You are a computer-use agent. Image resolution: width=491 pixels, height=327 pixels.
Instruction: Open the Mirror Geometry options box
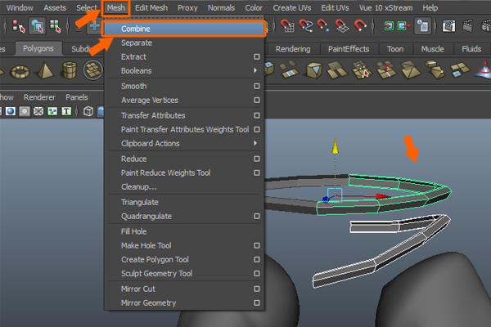(x=256, y=303)
